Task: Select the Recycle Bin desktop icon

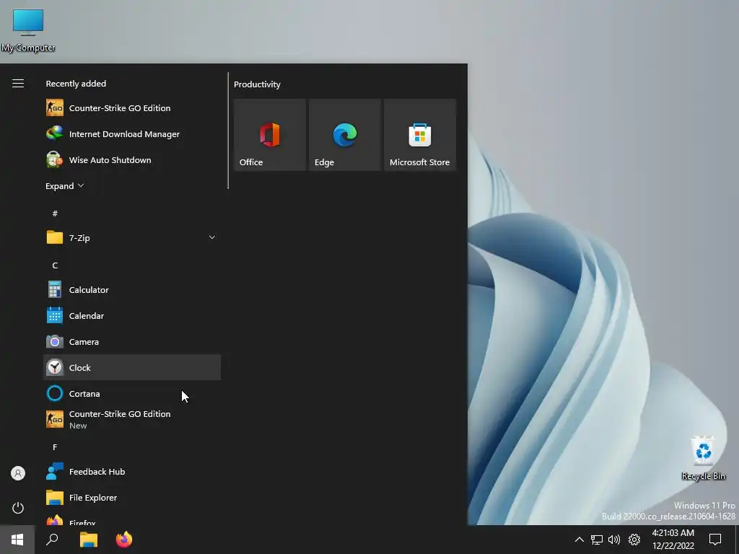Action: tap(703, 458)
